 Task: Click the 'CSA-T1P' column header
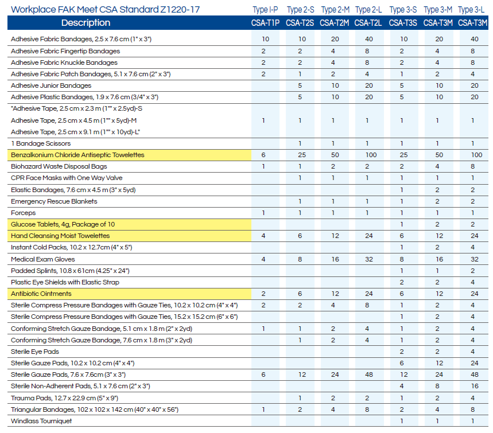[x=265, y=23]
